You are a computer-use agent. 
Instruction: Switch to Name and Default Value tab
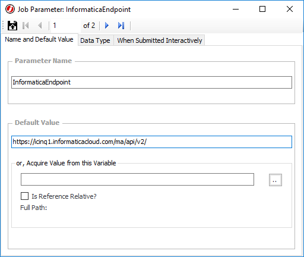[x=39, y=39]
